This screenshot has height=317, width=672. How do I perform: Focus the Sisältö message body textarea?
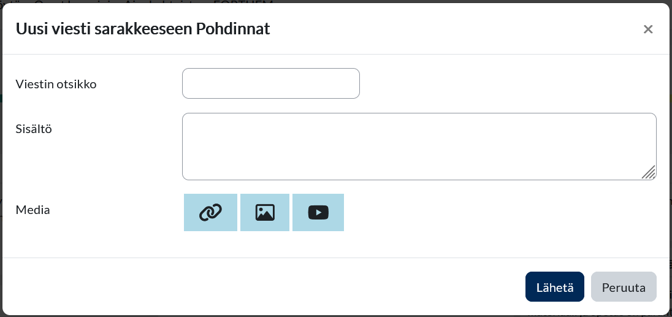[419, 147]
